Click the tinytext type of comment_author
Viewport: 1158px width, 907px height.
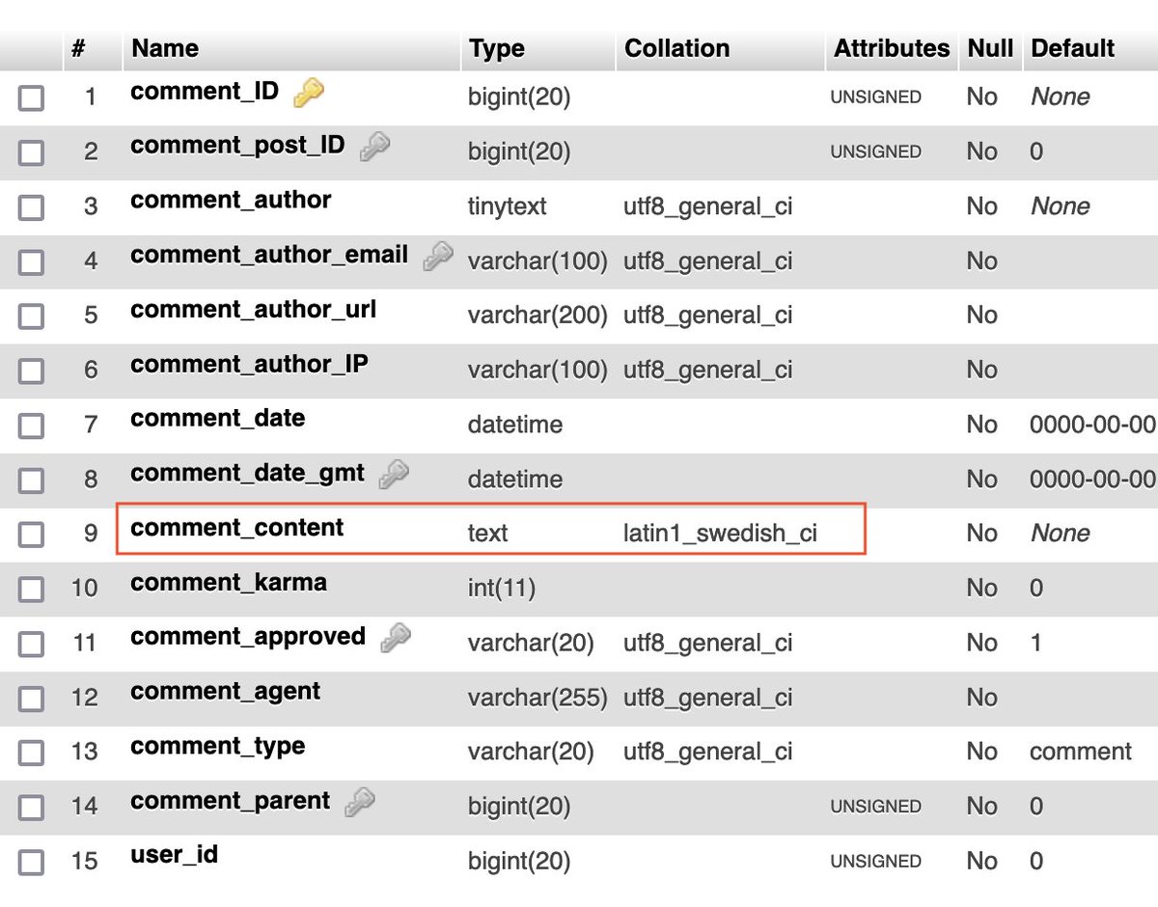click(508, 206)
